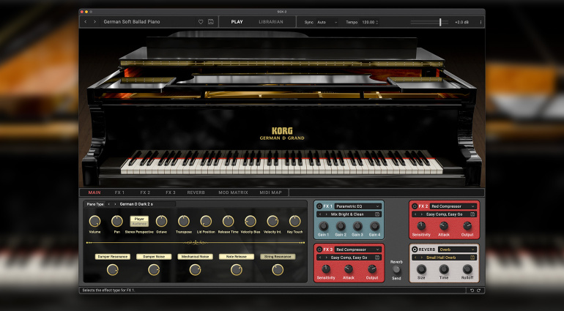
Task: Favorite the preset with the heart icon
Action: (x=201, y=22)
